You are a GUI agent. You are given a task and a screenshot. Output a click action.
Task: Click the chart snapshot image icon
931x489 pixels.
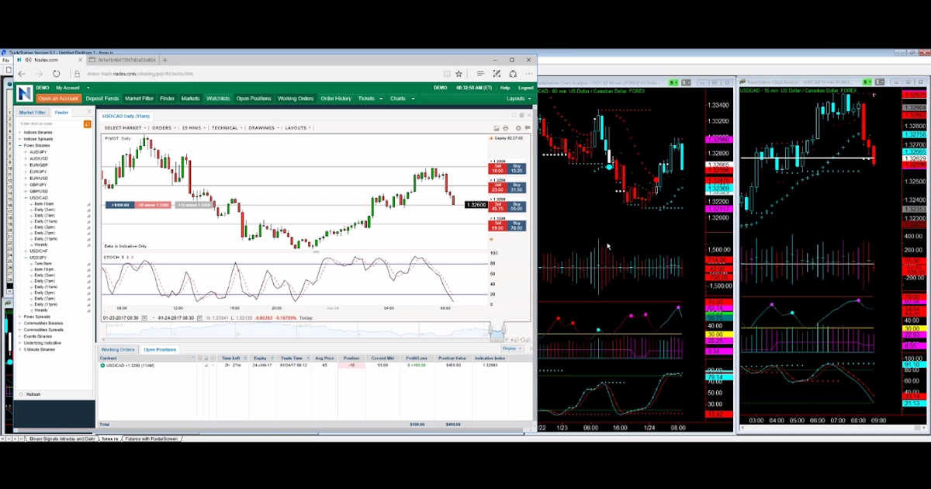[x=496, y=128]
